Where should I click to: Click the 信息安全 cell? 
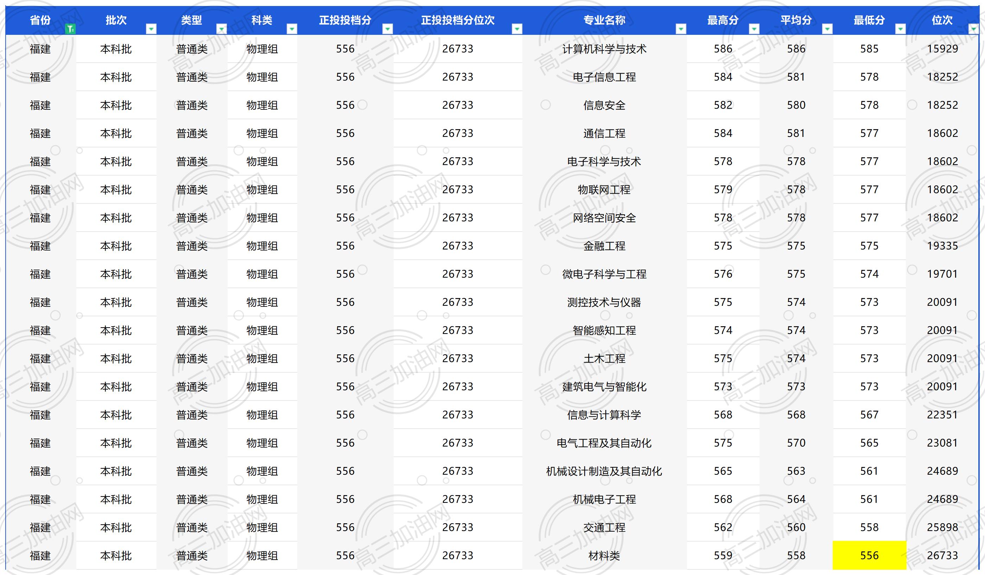tap(604, 105)
